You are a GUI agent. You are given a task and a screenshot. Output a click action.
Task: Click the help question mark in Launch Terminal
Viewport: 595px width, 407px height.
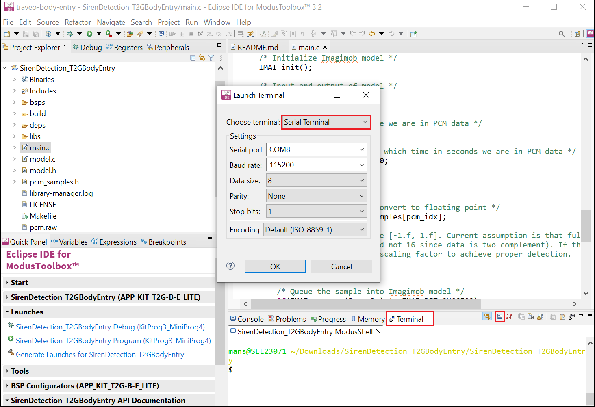(230, 266)
